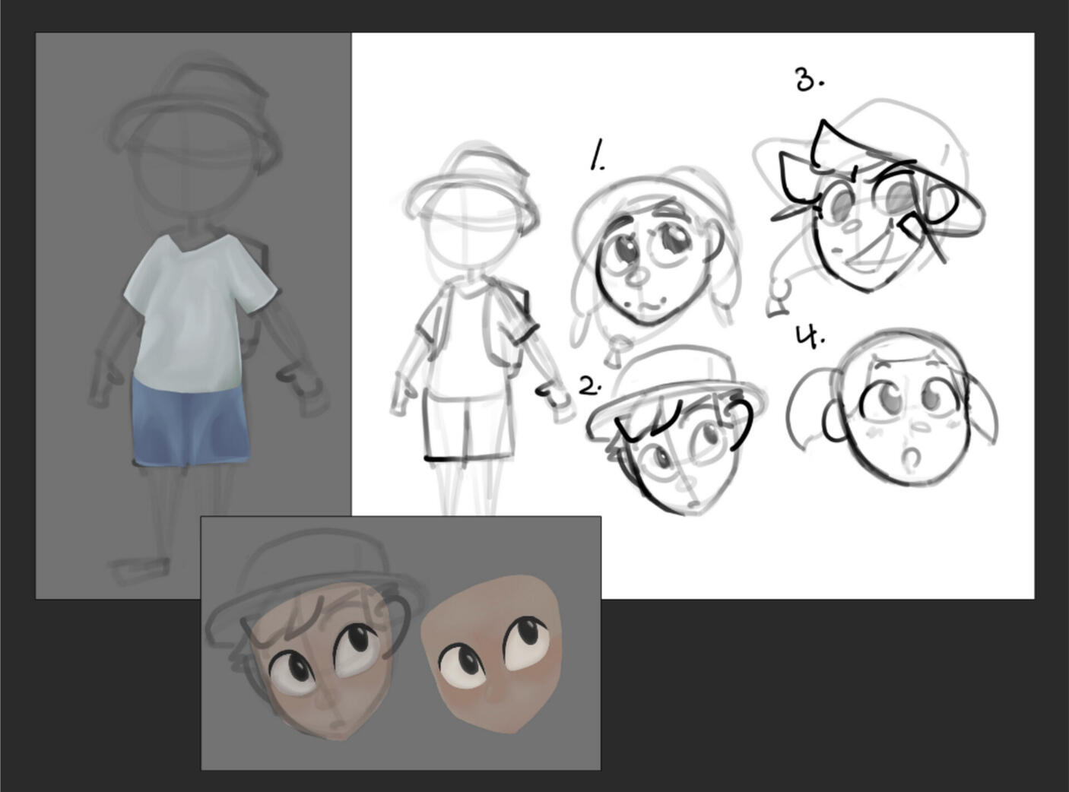Select the left painted face with hat
Viewport: 1069px width, 792px height.
319,661
